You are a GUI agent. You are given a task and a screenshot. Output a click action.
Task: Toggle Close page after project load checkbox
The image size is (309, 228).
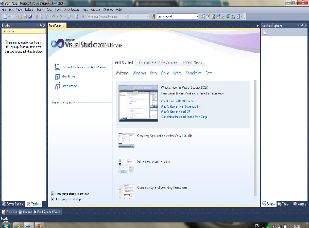(x=53, y=194)
